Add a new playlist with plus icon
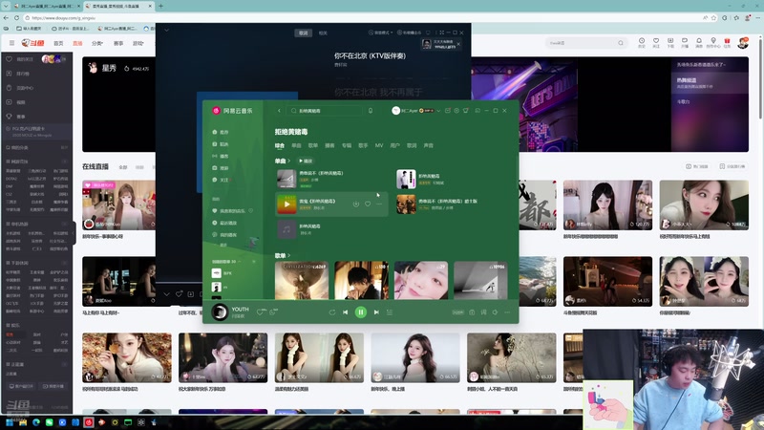This screenshot has height=430, width=764. click(x=253, y=261)
